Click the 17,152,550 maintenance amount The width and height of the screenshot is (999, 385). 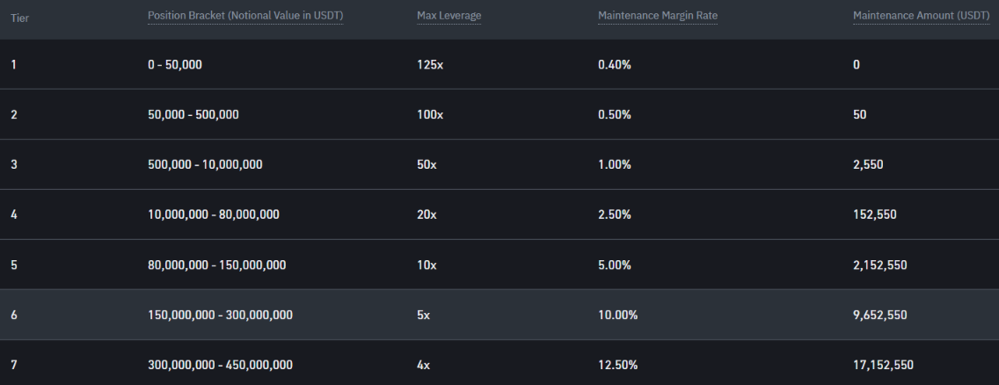click(x=883, y=365)
